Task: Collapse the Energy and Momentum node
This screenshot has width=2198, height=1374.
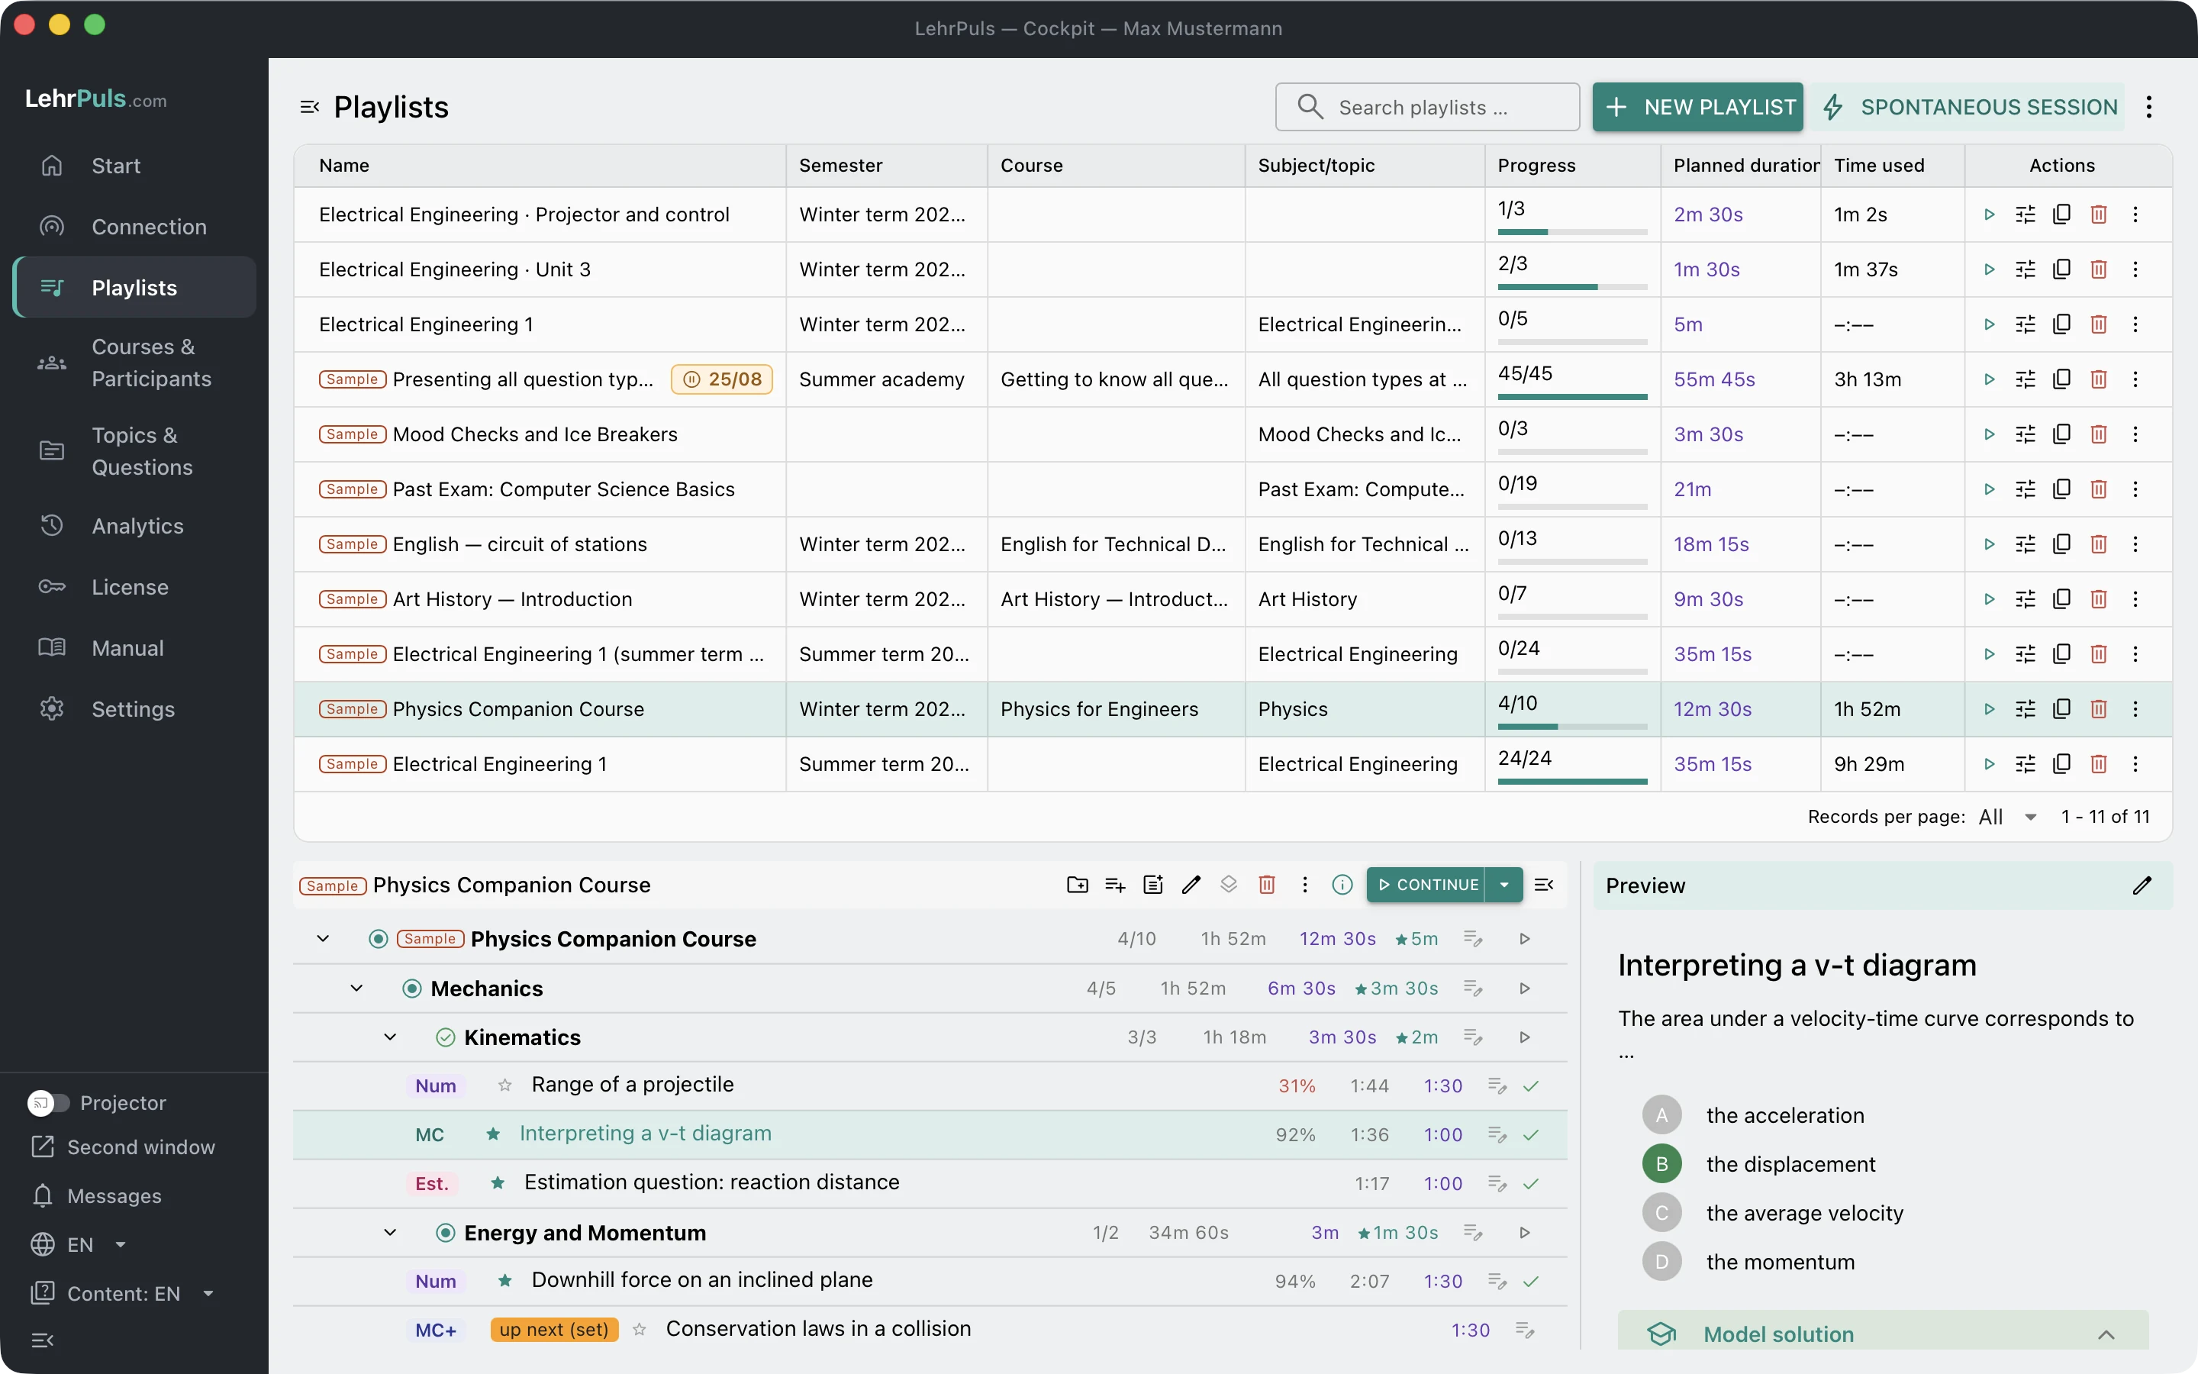Action: point(391,1232)
